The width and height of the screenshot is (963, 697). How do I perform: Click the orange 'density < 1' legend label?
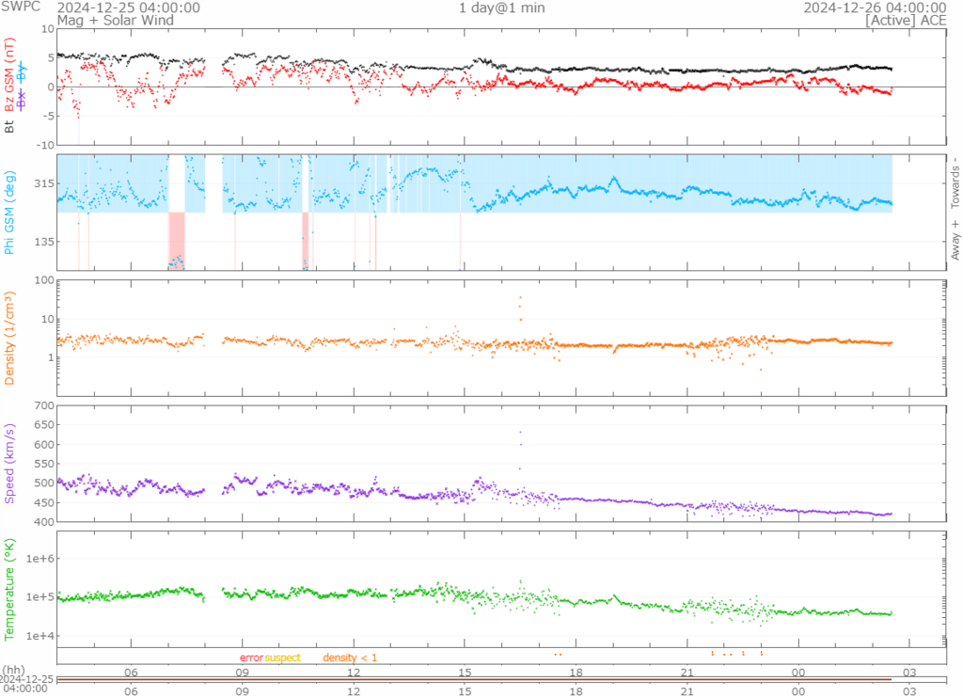(x=350, y=657)
